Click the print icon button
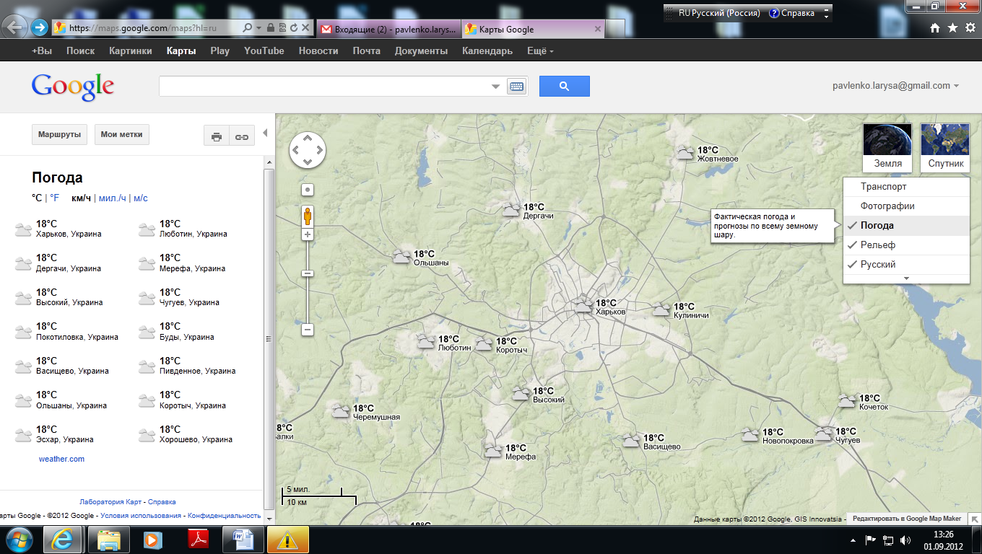 click(217, 136)
